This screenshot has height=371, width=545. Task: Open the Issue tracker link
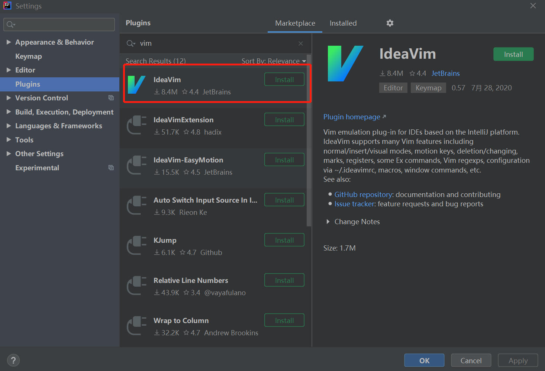[x=354, y=204]
